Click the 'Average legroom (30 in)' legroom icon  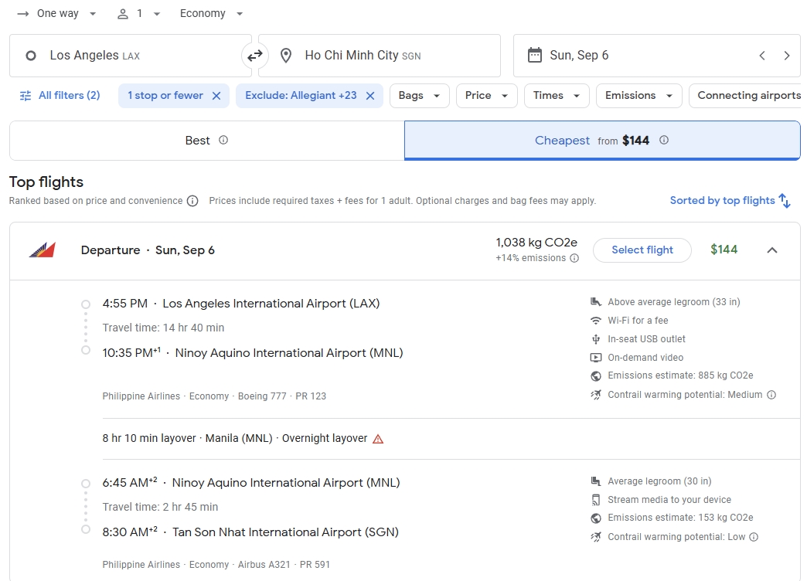[x=595, y=481]
